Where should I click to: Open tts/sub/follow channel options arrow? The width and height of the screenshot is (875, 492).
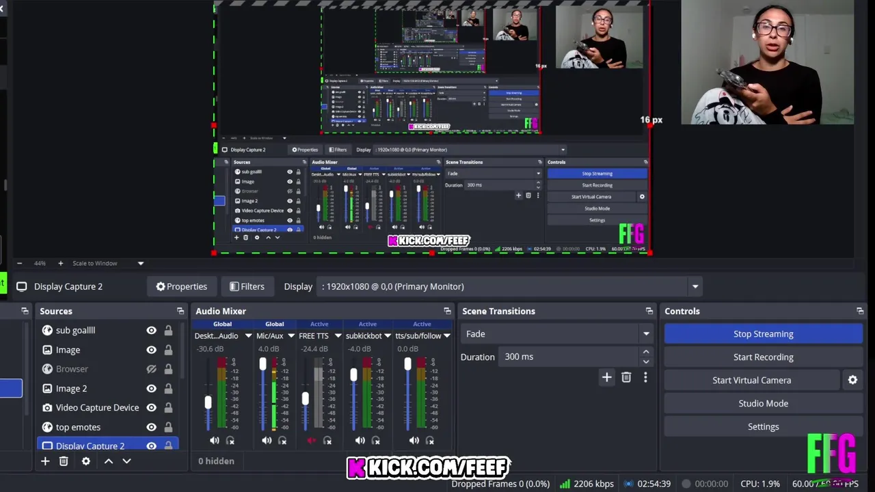[446, 336]
